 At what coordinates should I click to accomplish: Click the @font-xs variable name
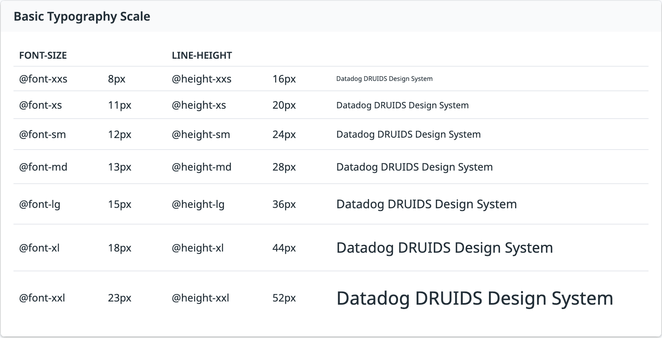pos(40,105)
